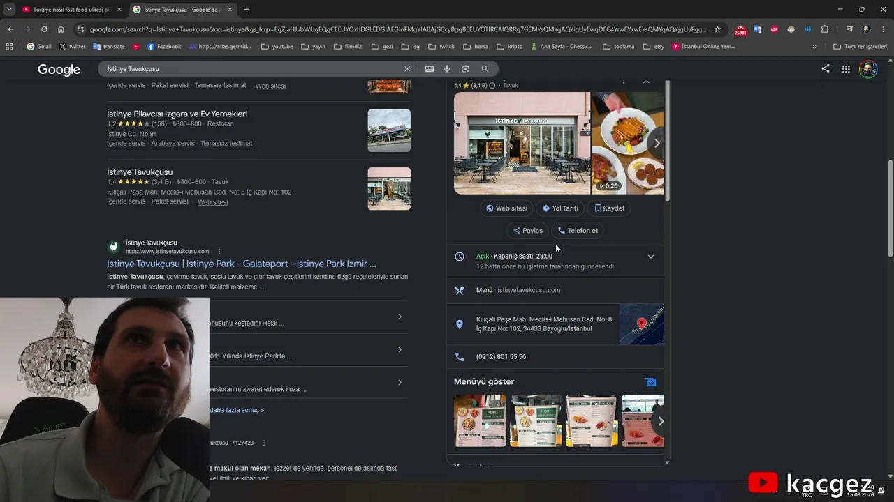This screenshot has height=502, width=894.
Task: Open the ABP ad blocker extension
Action: click(774, 29)
